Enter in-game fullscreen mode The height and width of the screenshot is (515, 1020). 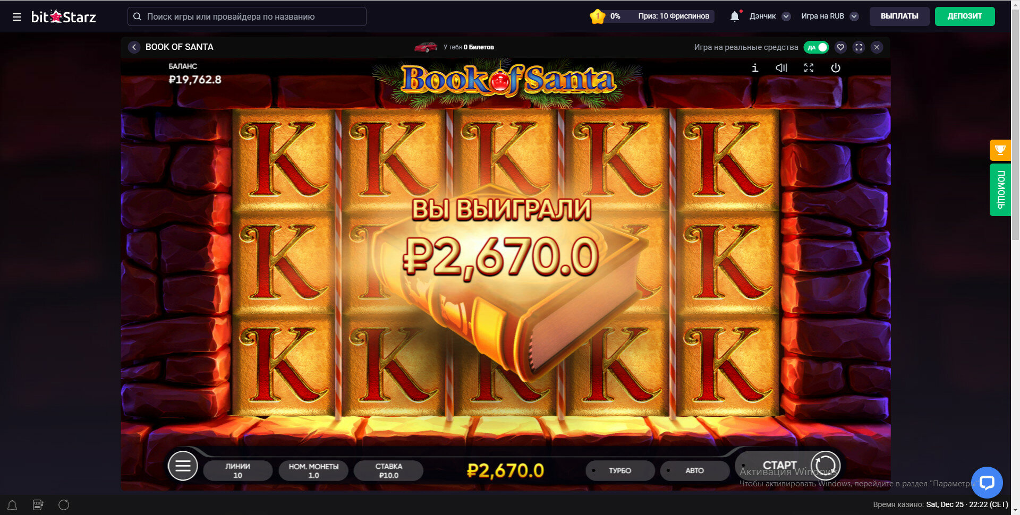pos(809,68)
